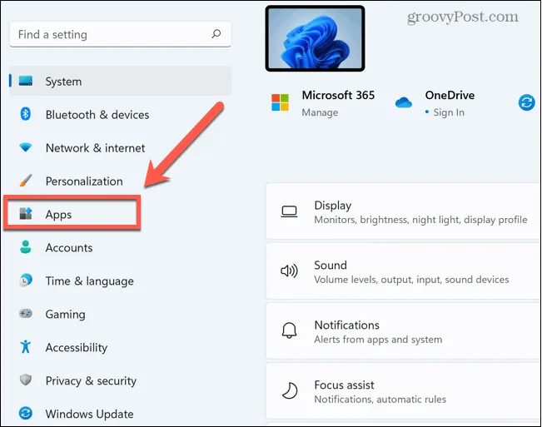The image size is (542, 427).
Task: Click 'Monitors, brightness, night light, display profile' text
Action: 420,220
